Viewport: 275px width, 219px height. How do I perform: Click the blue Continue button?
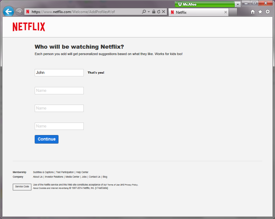(47, 139)
